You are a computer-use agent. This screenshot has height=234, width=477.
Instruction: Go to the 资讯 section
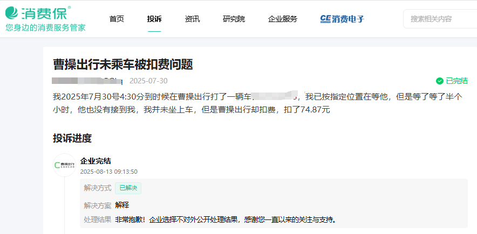pyautogui.click(x=192, y=19)
